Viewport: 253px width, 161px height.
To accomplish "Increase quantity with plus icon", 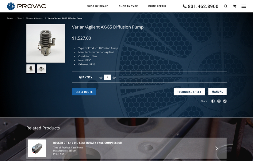I will tap(114, 78).
